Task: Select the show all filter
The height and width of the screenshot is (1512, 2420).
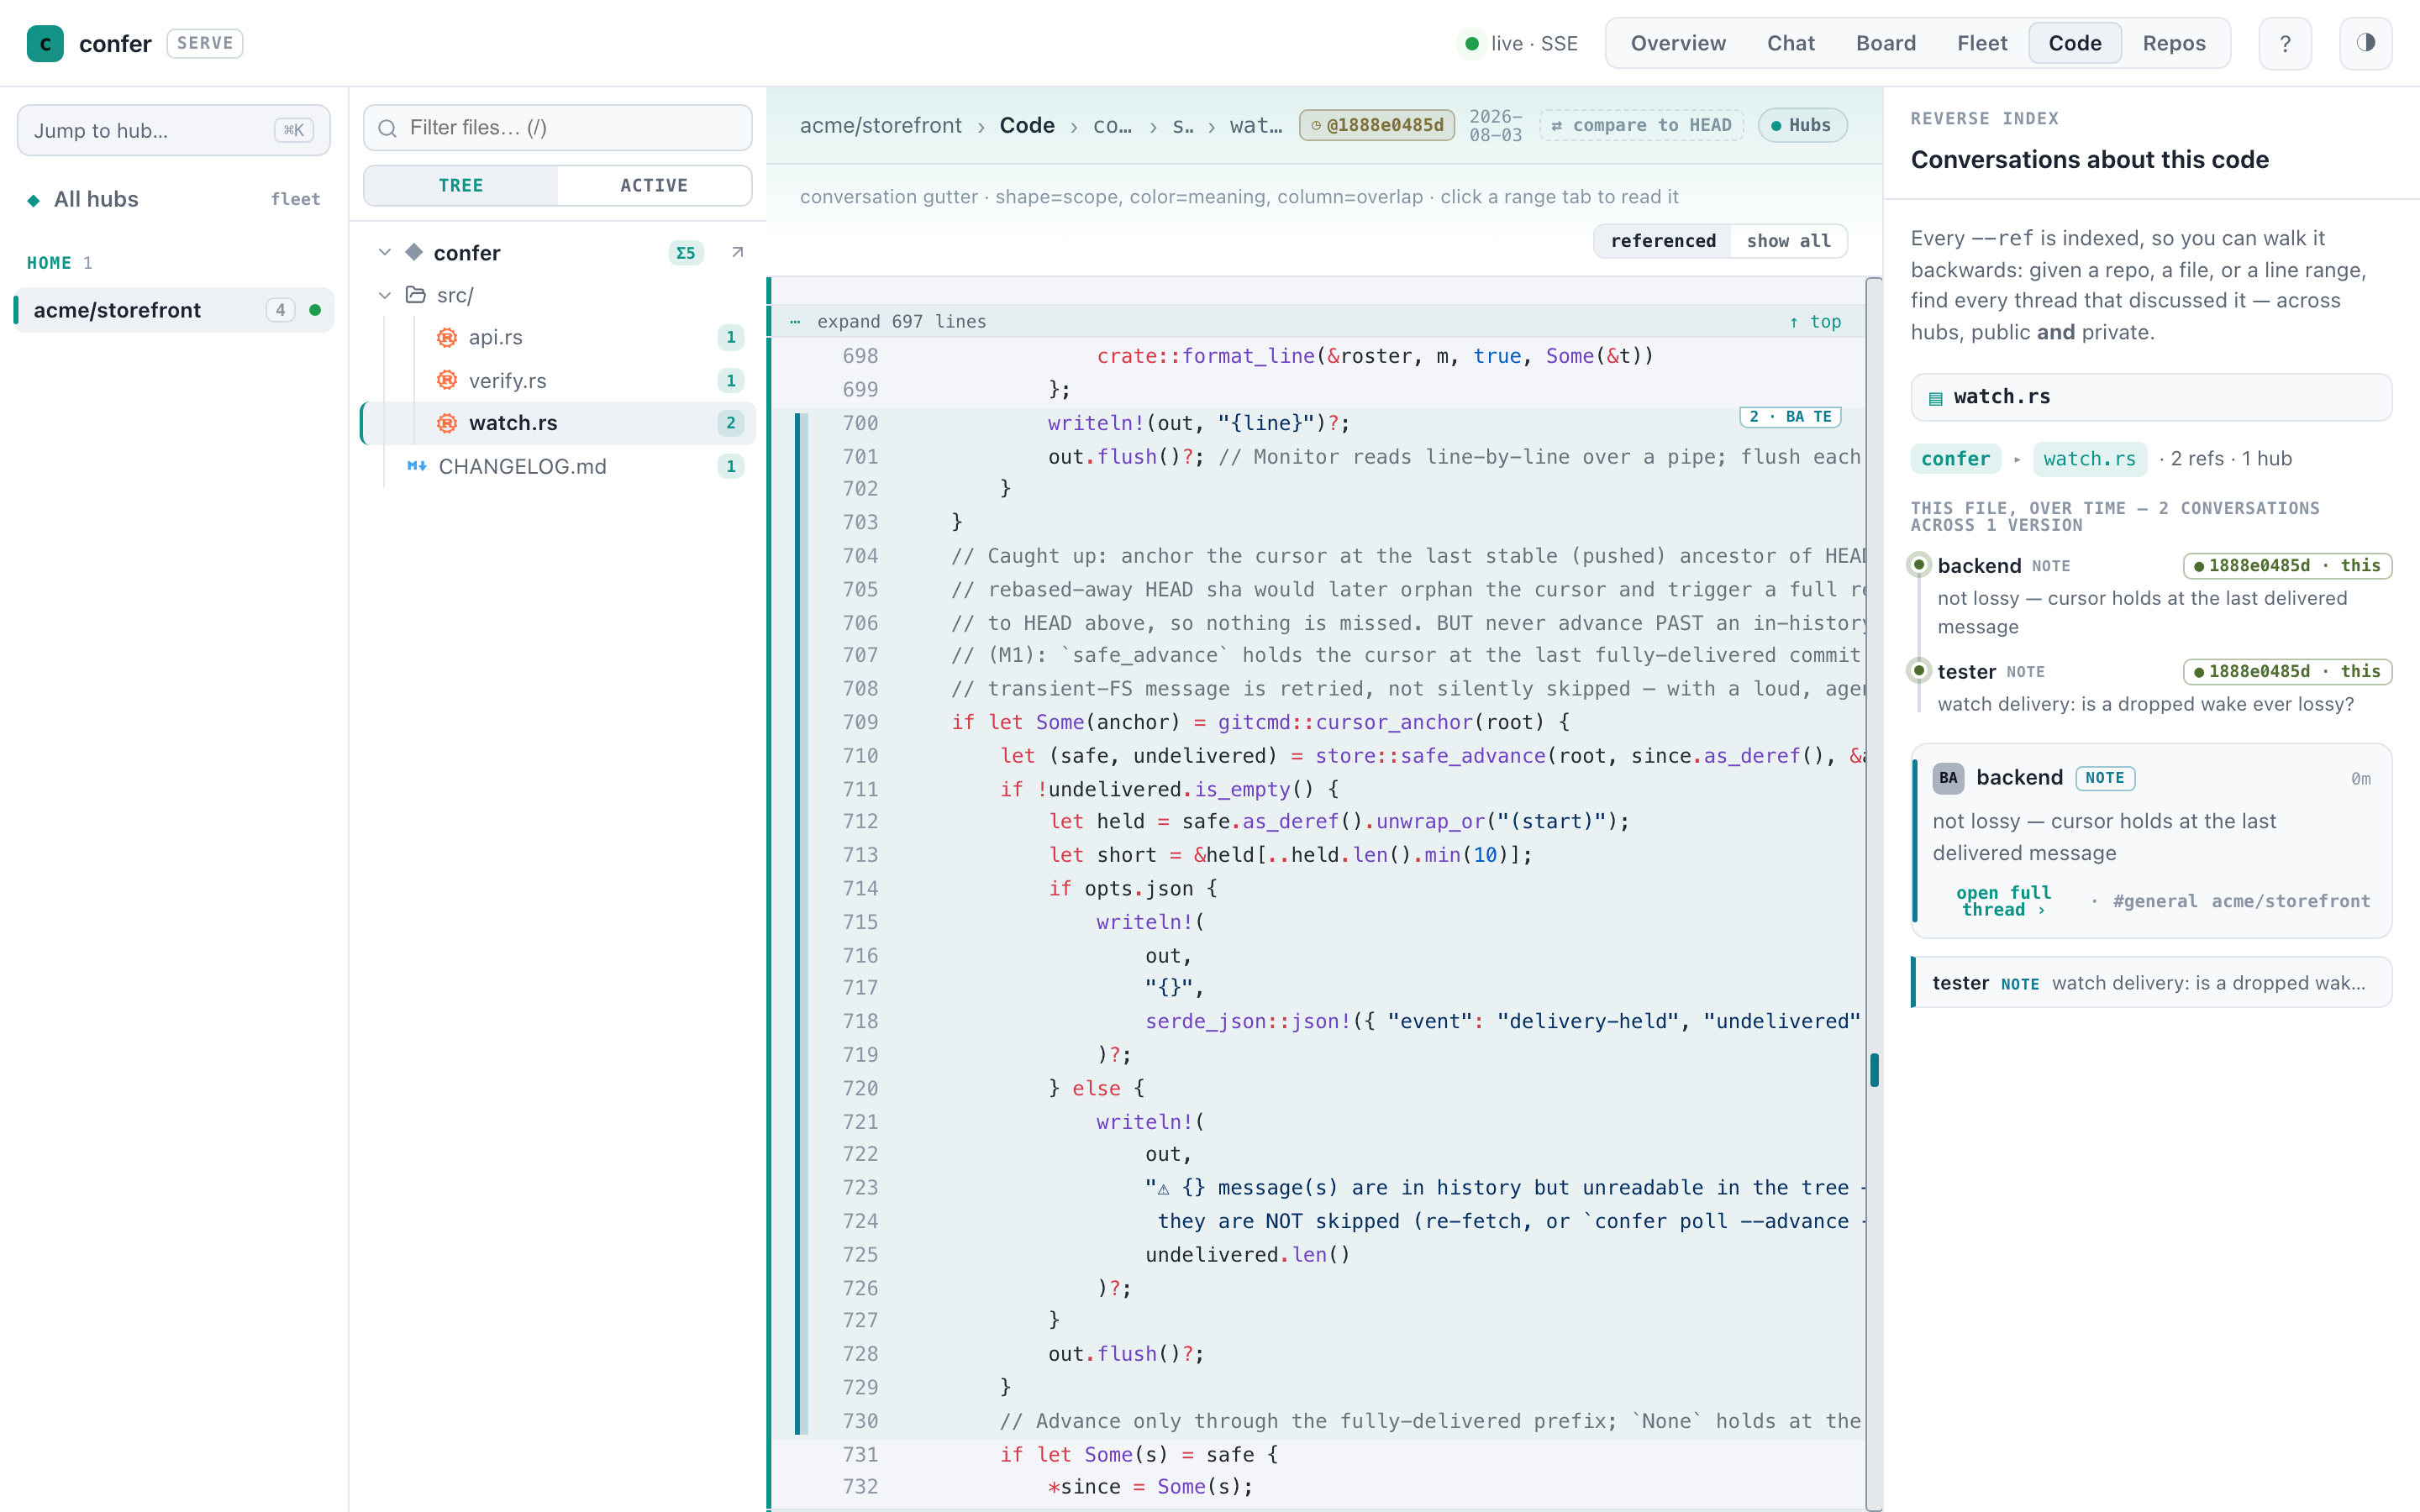Action: tap(1788, 241)
